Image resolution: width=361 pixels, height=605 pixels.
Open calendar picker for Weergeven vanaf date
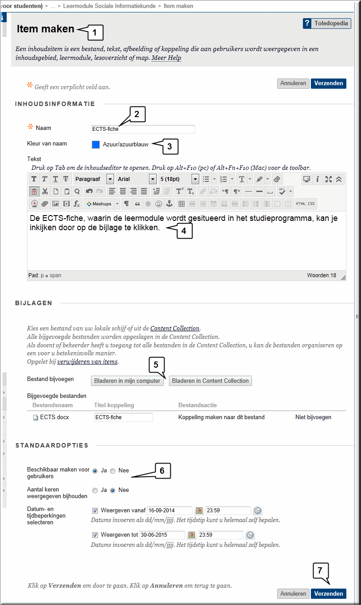(199, 511)
